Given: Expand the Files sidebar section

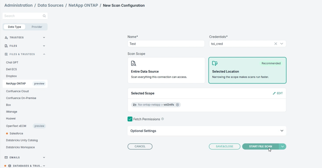Looking at the screenshot, I should 44,46.
